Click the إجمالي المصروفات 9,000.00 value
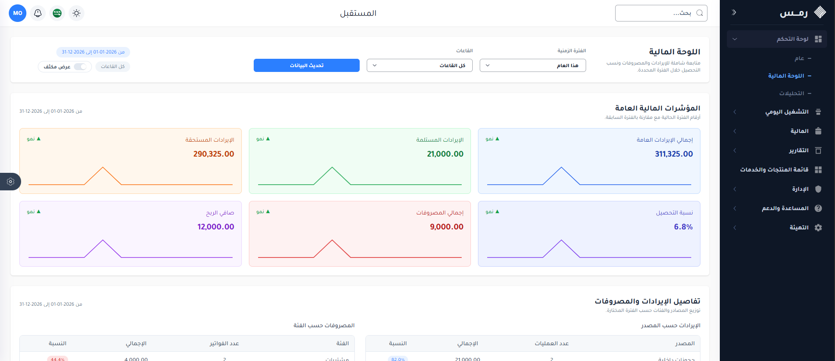The width and height of the screenshot is (835, 361). click(x=447, y=227)
